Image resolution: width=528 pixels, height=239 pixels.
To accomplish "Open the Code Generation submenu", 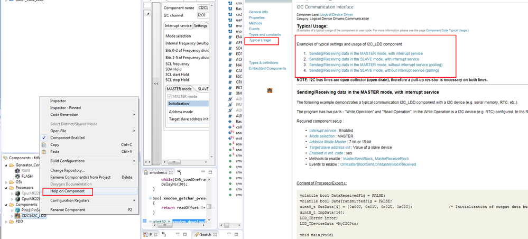I will pyautogui.click(x=89, y=115).
